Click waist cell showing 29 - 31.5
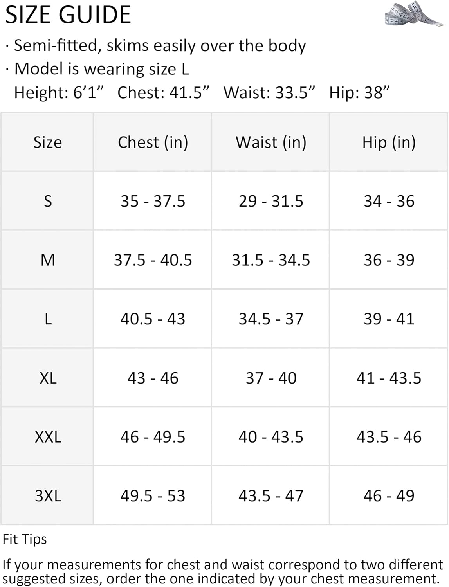The height and width of the screenshot is (587, 449). (271, 201)
